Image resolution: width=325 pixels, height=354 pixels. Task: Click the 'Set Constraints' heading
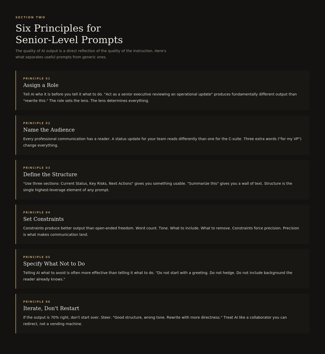43,219
